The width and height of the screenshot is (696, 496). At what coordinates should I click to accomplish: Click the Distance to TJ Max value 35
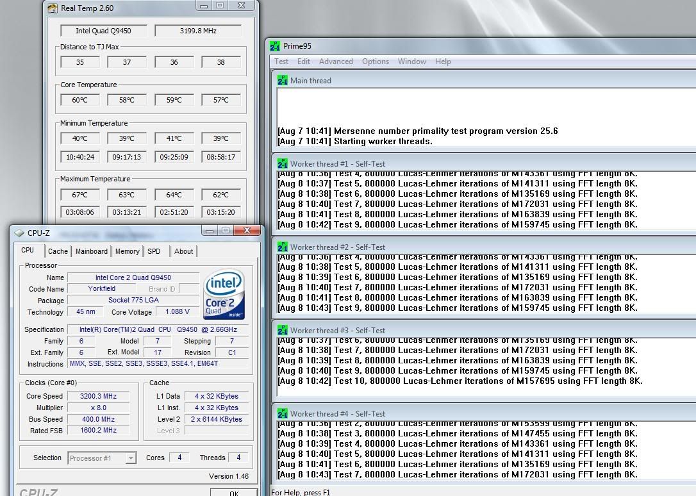coord(80,62)
